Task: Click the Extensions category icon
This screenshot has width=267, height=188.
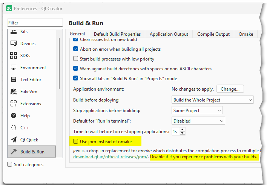Action: point(14,104)
